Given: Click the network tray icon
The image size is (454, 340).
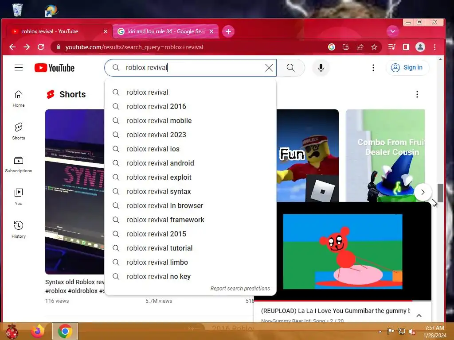Looking at the screenshot, I should (402, 332).
